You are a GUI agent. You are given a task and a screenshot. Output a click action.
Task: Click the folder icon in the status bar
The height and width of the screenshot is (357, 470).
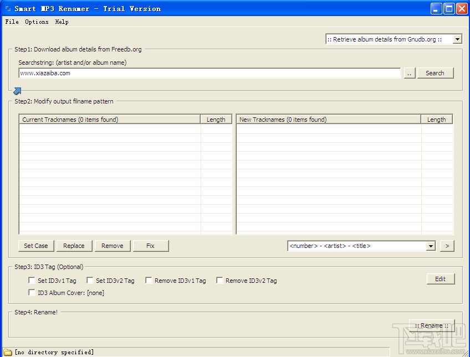7,352
